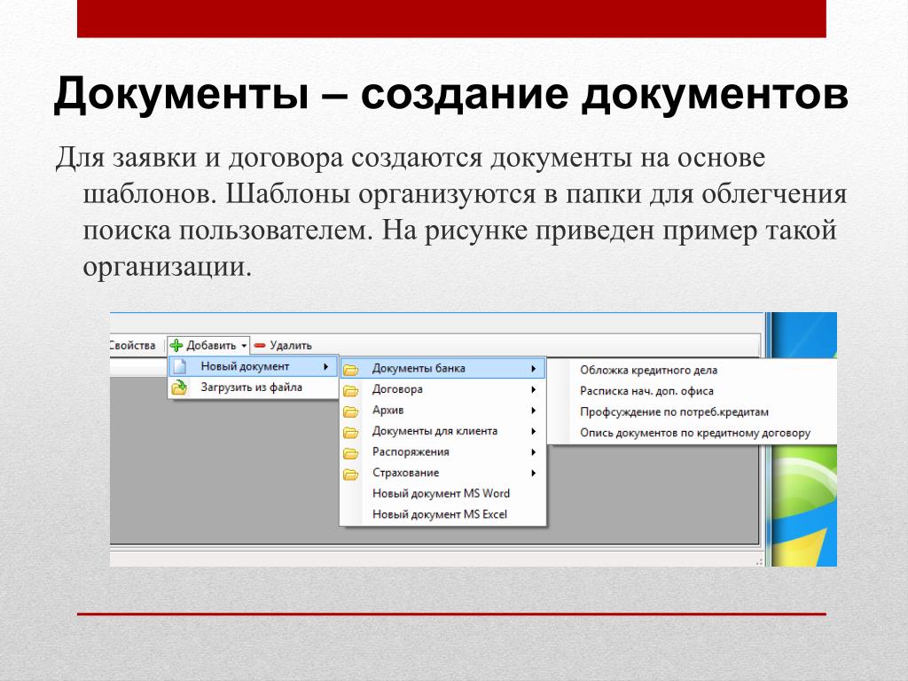
Task: Click the Договора folder icon
Action: coord(350,391)
